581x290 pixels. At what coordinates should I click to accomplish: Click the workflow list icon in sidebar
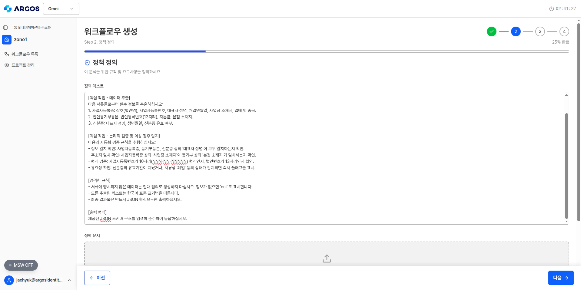coord(7,54)
